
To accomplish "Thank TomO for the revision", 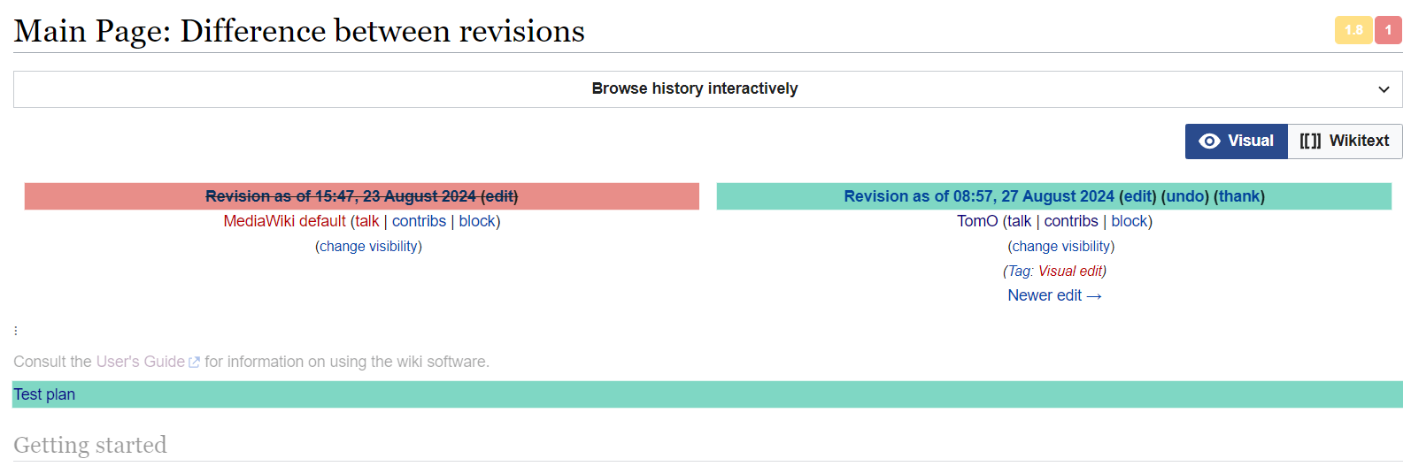I will (1238, 196).
